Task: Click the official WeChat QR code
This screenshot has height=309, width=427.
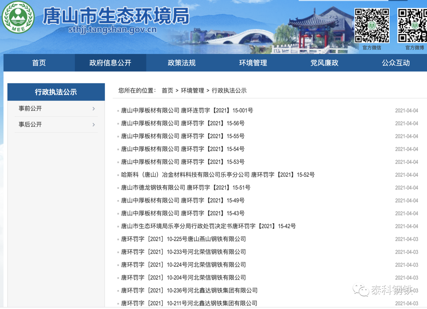Action: click(x=372, y=26)
